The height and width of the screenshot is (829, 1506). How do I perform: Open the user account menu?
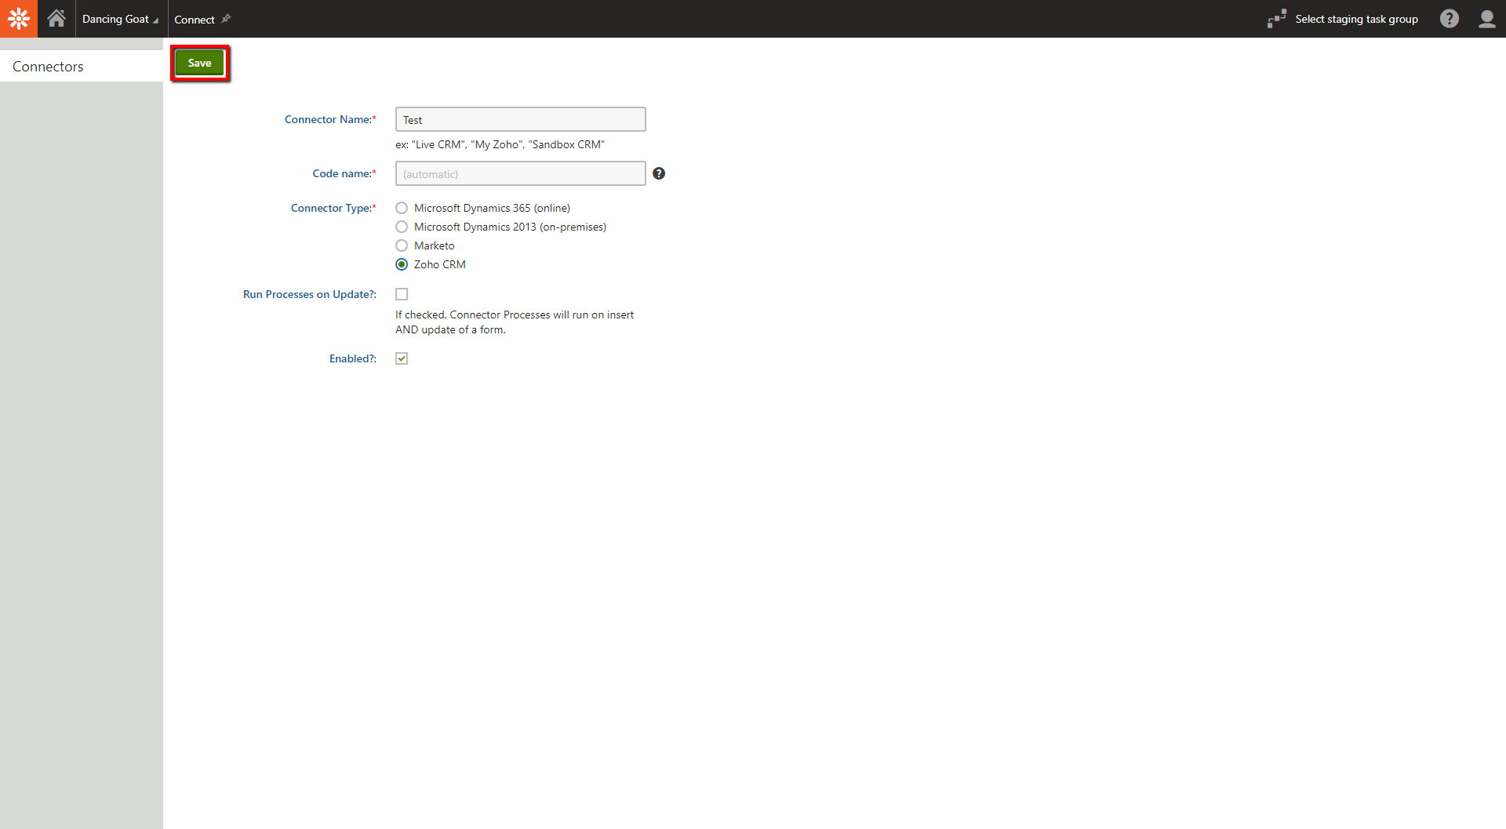(1487, 19)
